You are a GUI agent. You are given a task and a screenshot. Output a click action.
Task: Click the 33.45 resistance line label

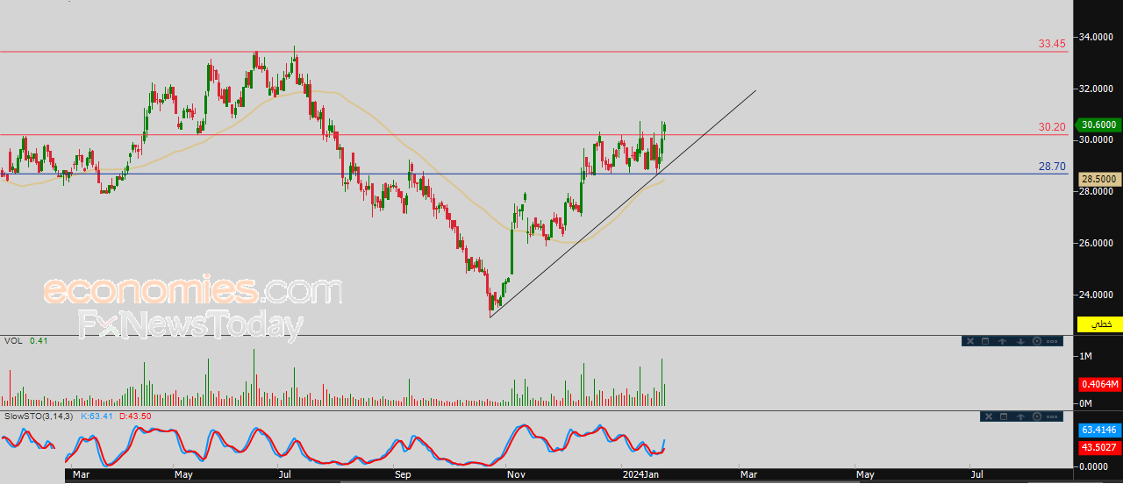1052,43
